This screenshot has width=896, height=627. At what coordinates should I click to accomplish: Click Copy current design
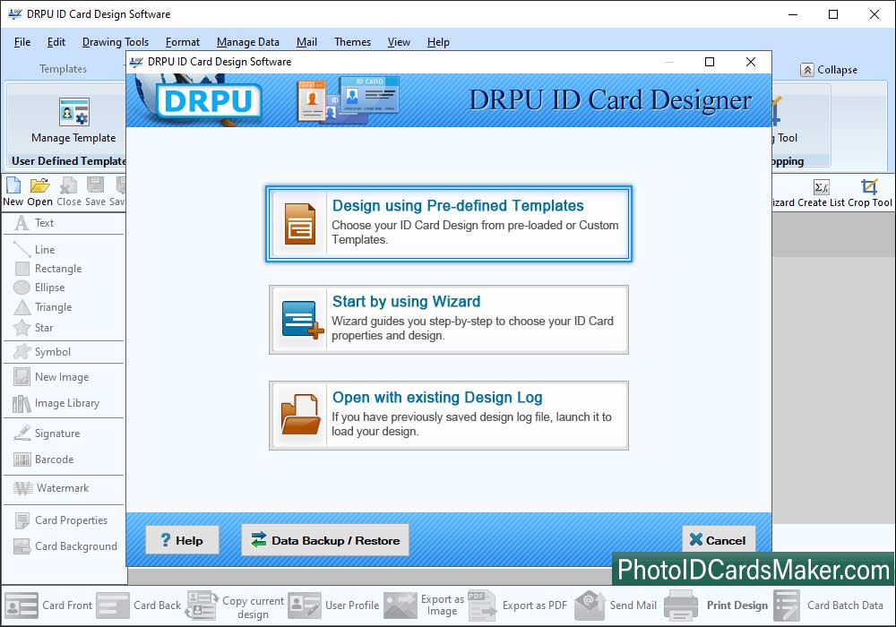[236, 606]
